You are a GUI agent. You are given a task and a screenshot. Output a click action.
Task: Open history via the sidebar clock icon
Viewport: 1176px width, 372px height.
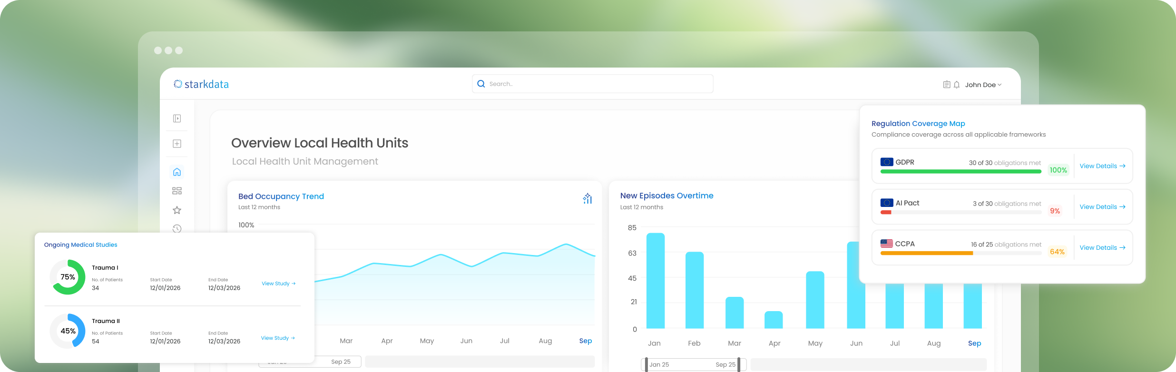click(x=177, y=228)
